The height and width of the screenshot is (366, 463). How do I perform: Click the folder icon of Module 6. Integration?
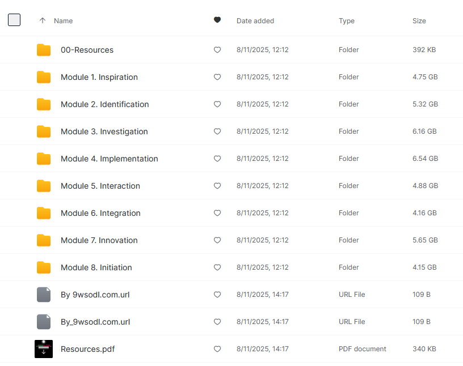[44, 213]
